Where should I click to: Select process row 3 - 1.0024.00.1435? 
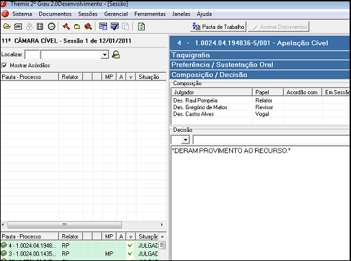[80, 253]
